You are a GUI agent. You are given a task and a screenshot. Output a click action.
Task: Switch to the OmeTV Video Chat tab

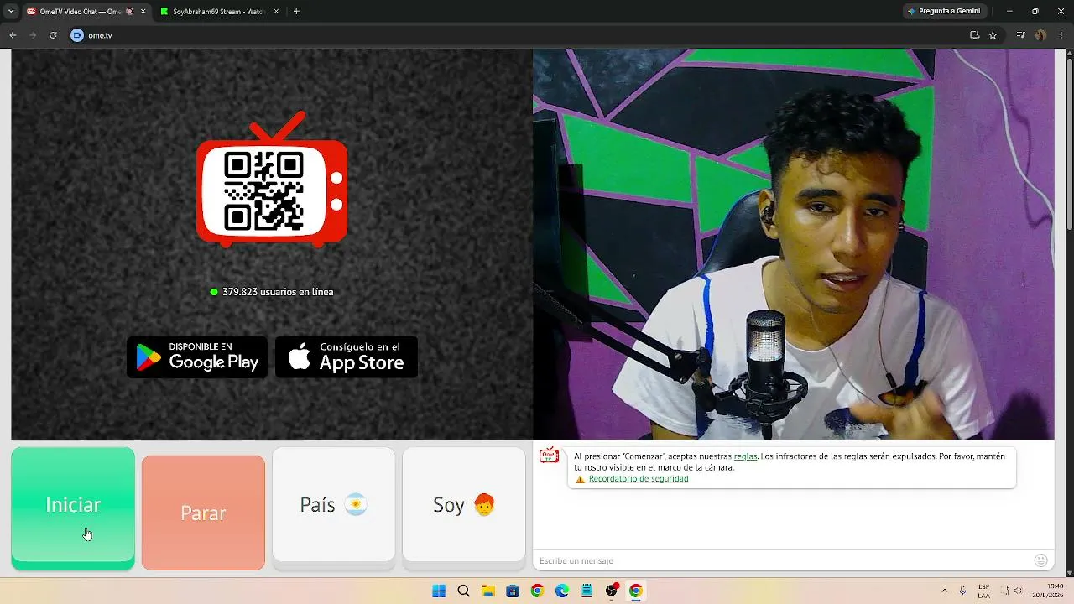[x=79, y=12]
